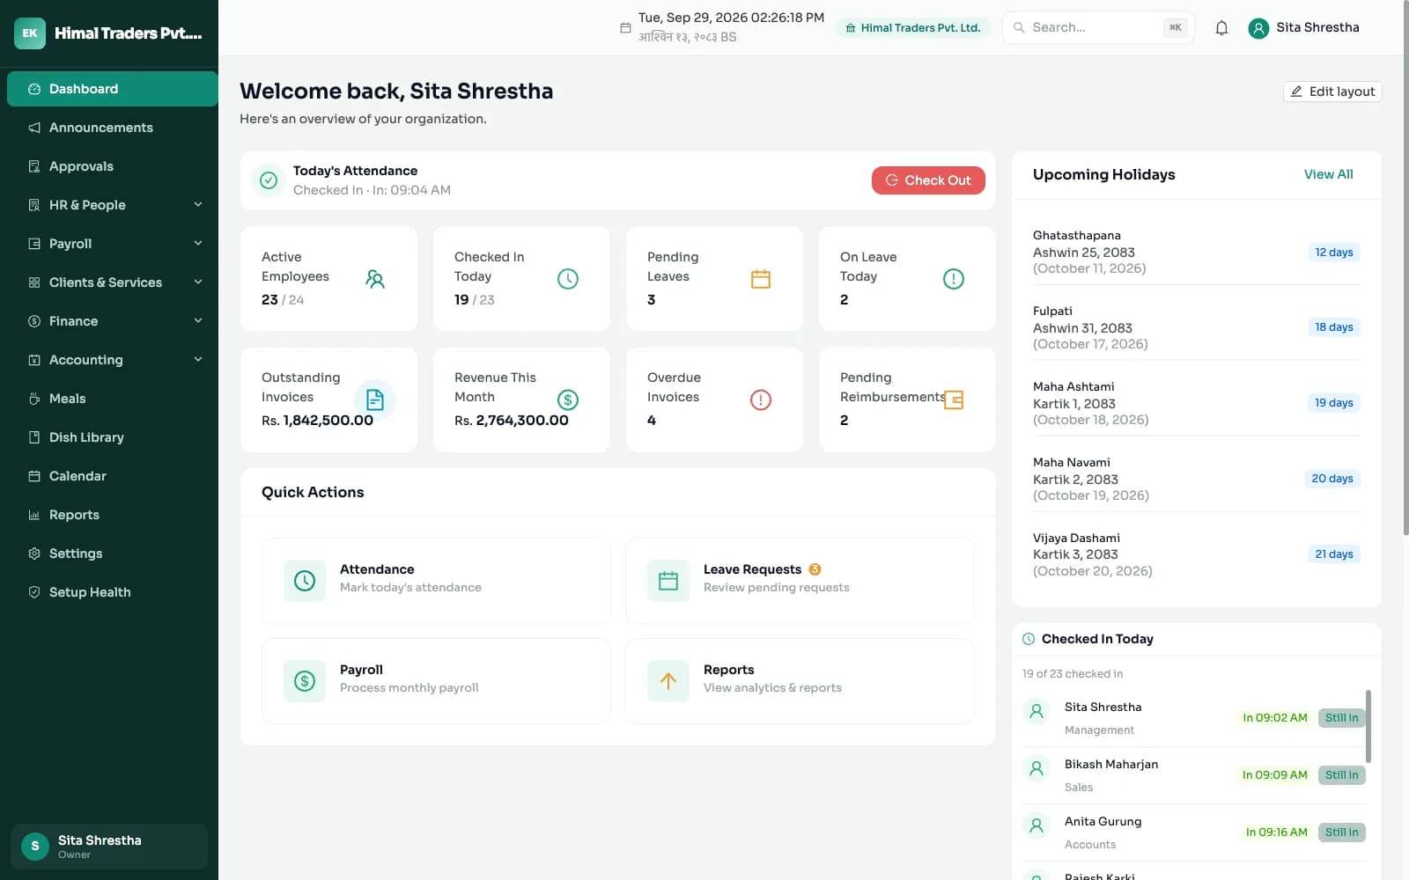Click the Active Employees people icon
Image resolution: width=1409 pixels, height=880 pixels.
375,279
